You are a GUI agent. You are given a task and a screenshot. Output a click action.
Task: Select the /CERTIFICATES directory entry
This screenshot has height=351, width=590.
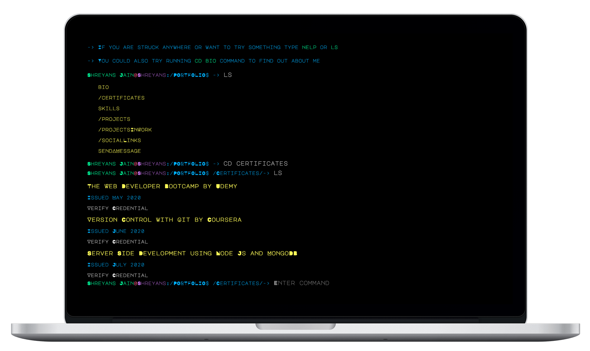[121, 98]
